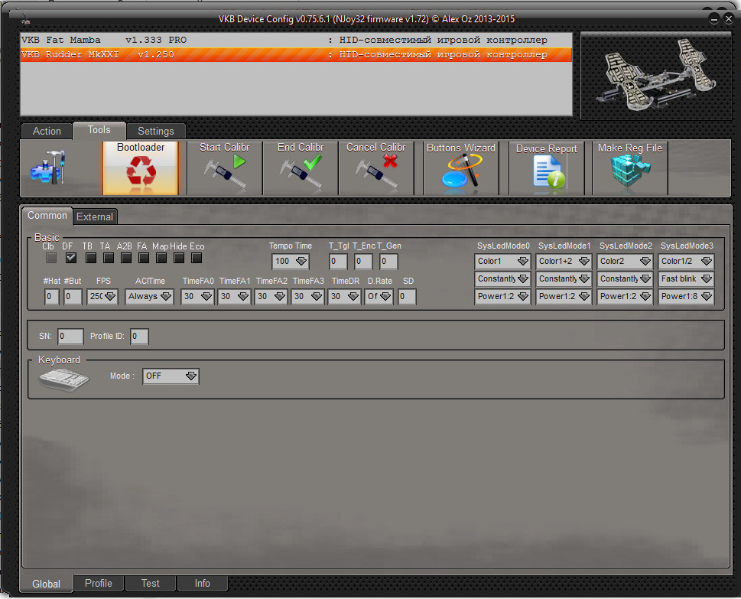Open SysLedMode0 Constantly dropdown
Image resolution: width=741 pixels, height=599 pixels.
[x=502, y=278]
